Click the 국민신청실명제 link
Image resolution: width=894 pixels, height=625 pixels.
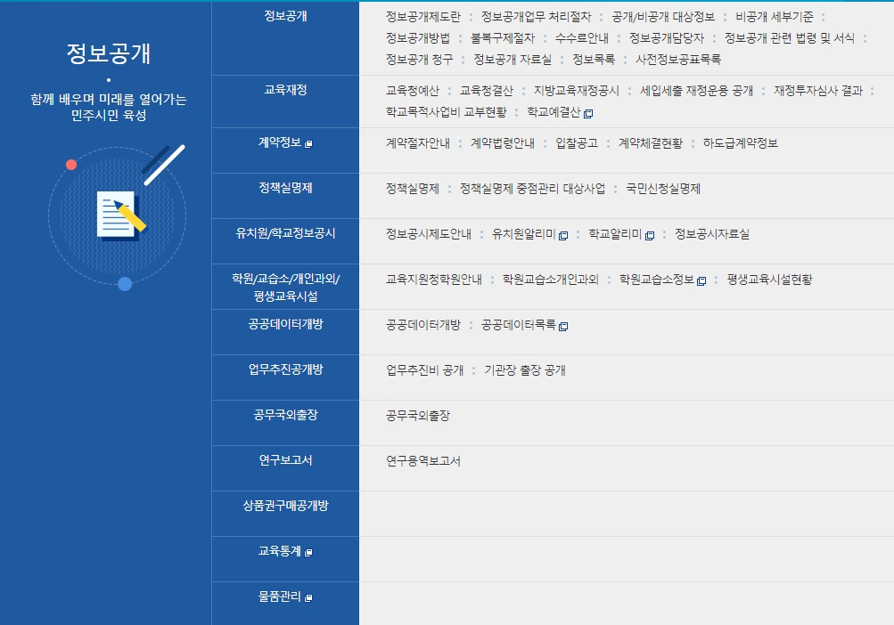pyautogui.click(x=663, y=189)
